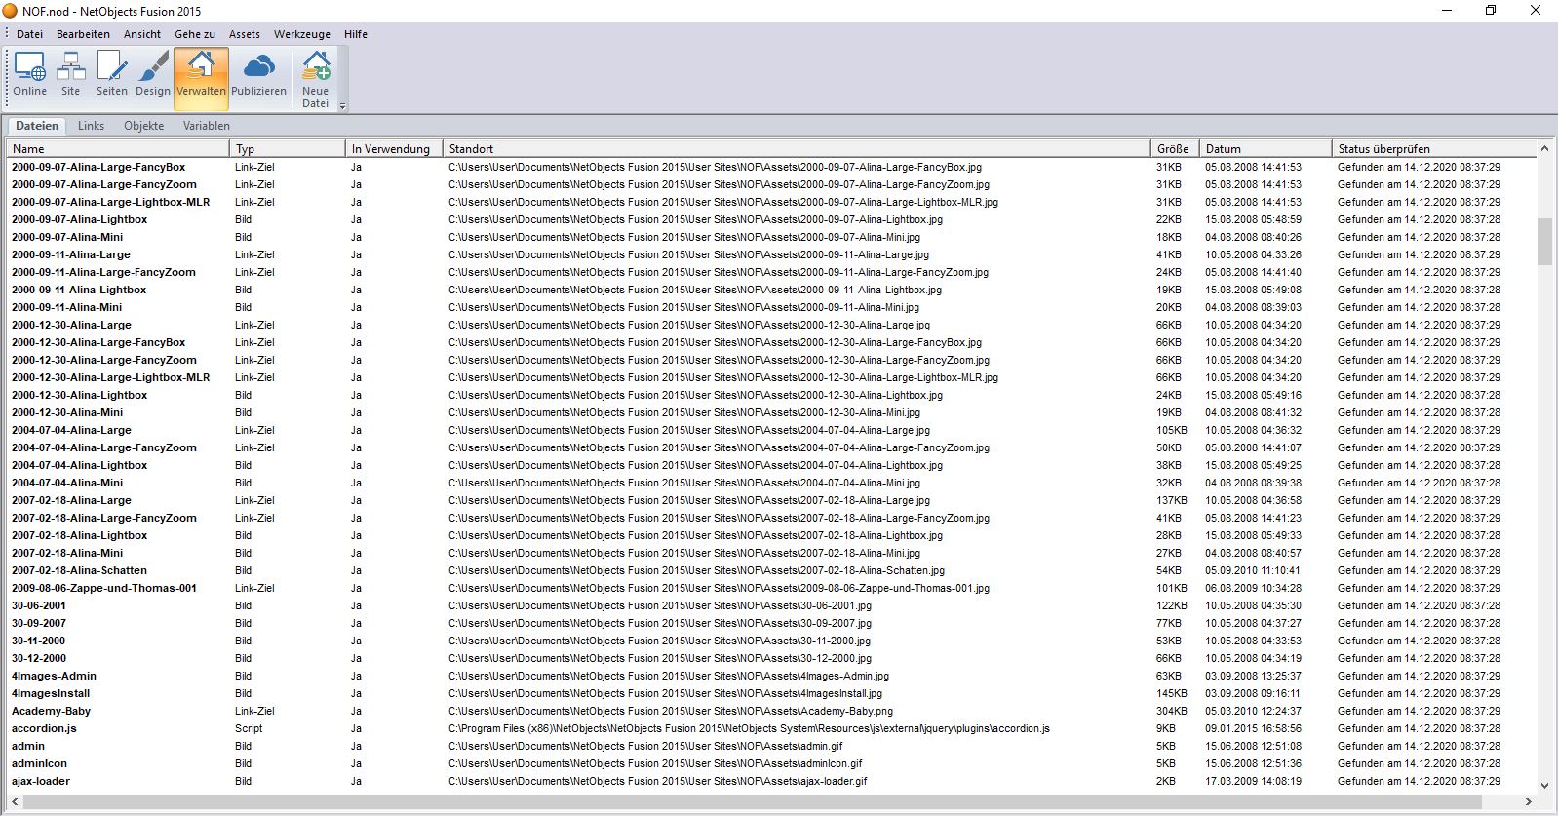Viewport: 1558px width, 816px height.
Task: Click the NetObjects Fusion app icon
Action: coord(11,11)
